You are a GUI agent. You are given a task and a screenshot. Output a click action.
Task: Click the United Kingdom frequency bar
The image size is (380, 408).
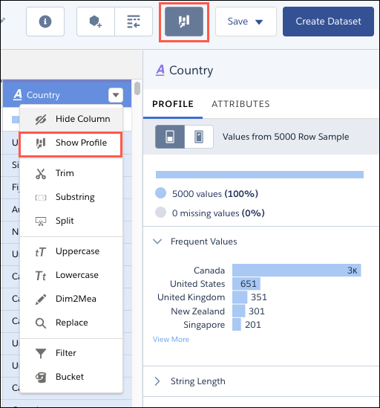pyautogui.click(x=240, y=297)
